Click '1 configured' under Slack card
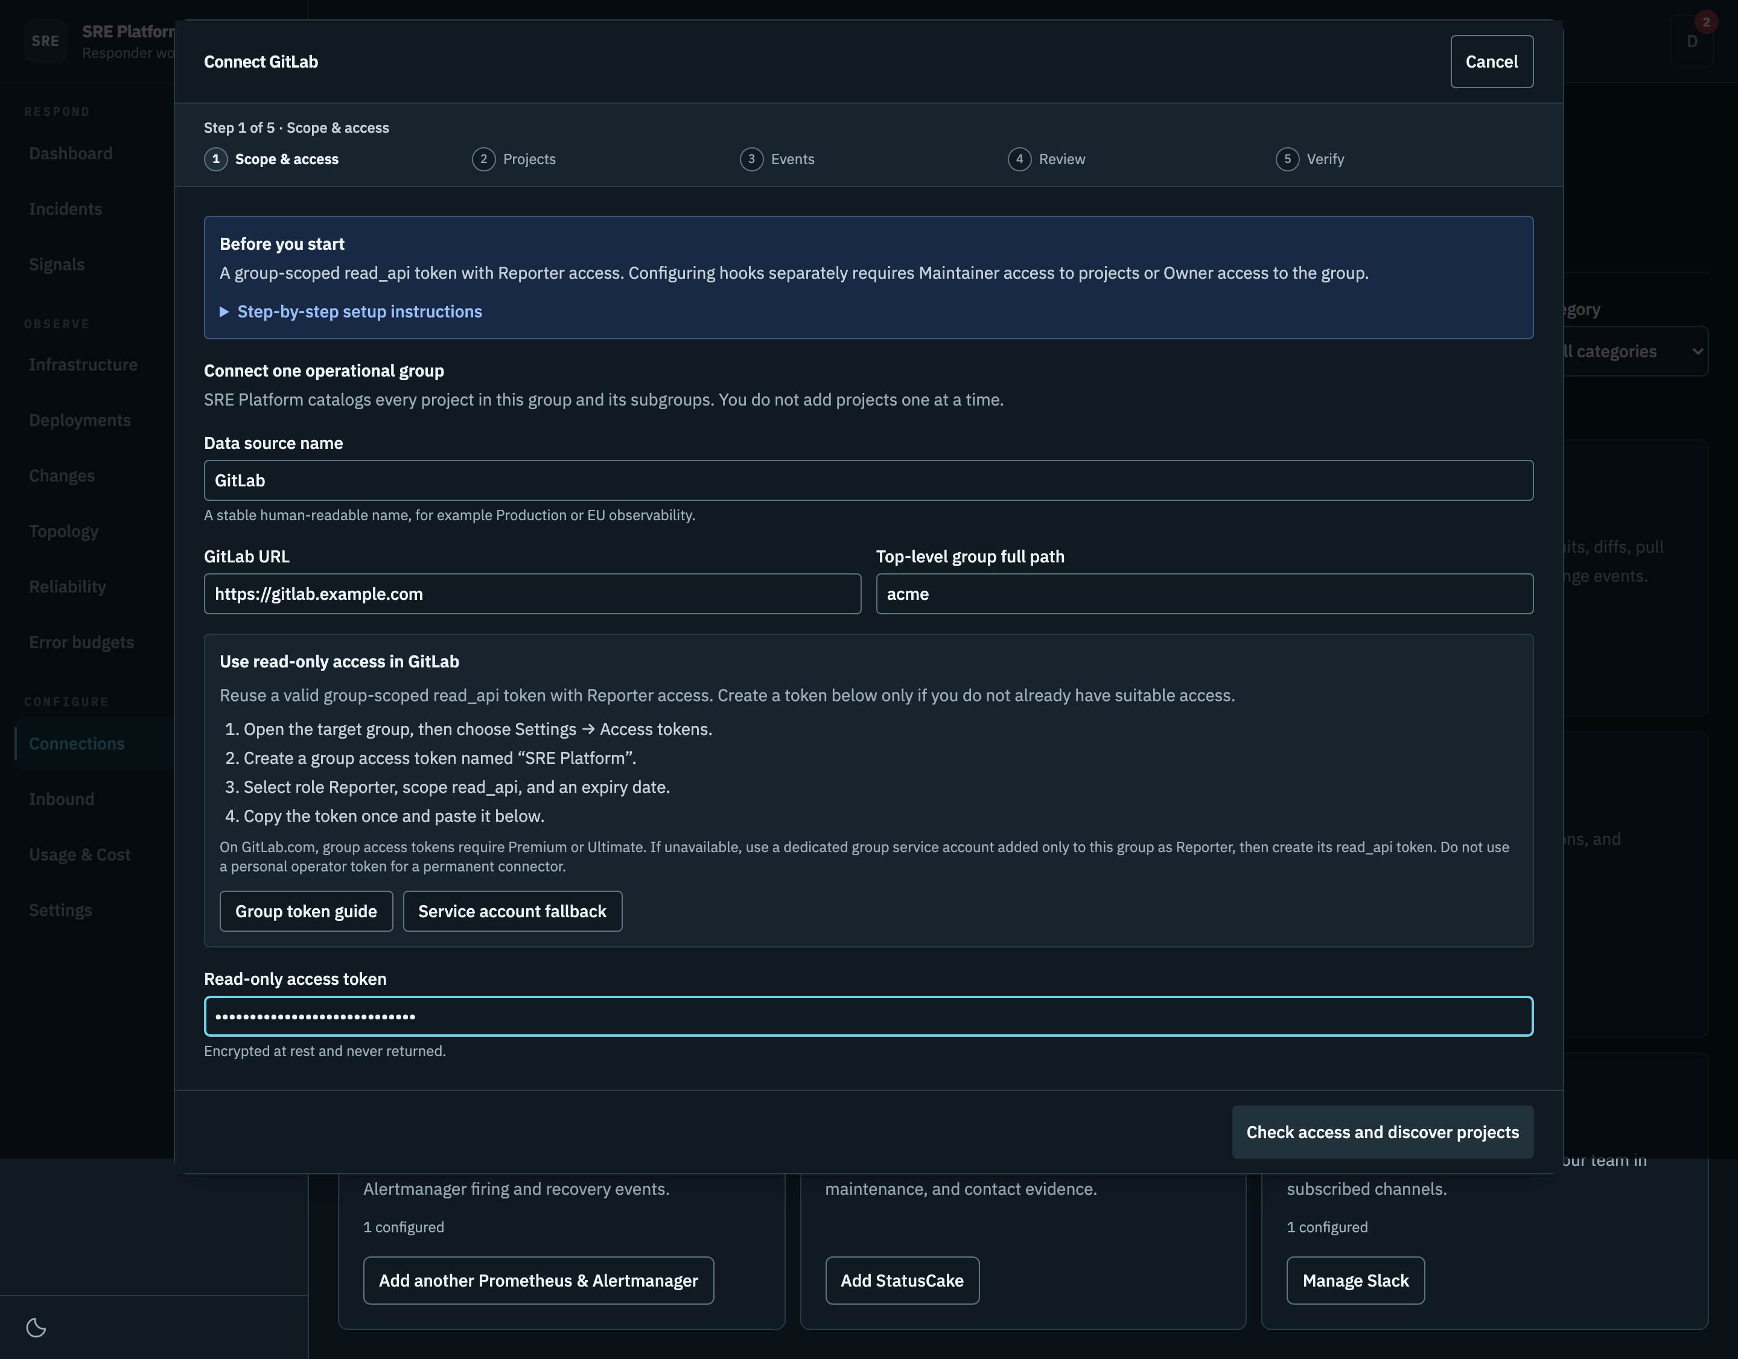The image size is (1738, 1359). pyautogui.click(x=1328, y=1227)
